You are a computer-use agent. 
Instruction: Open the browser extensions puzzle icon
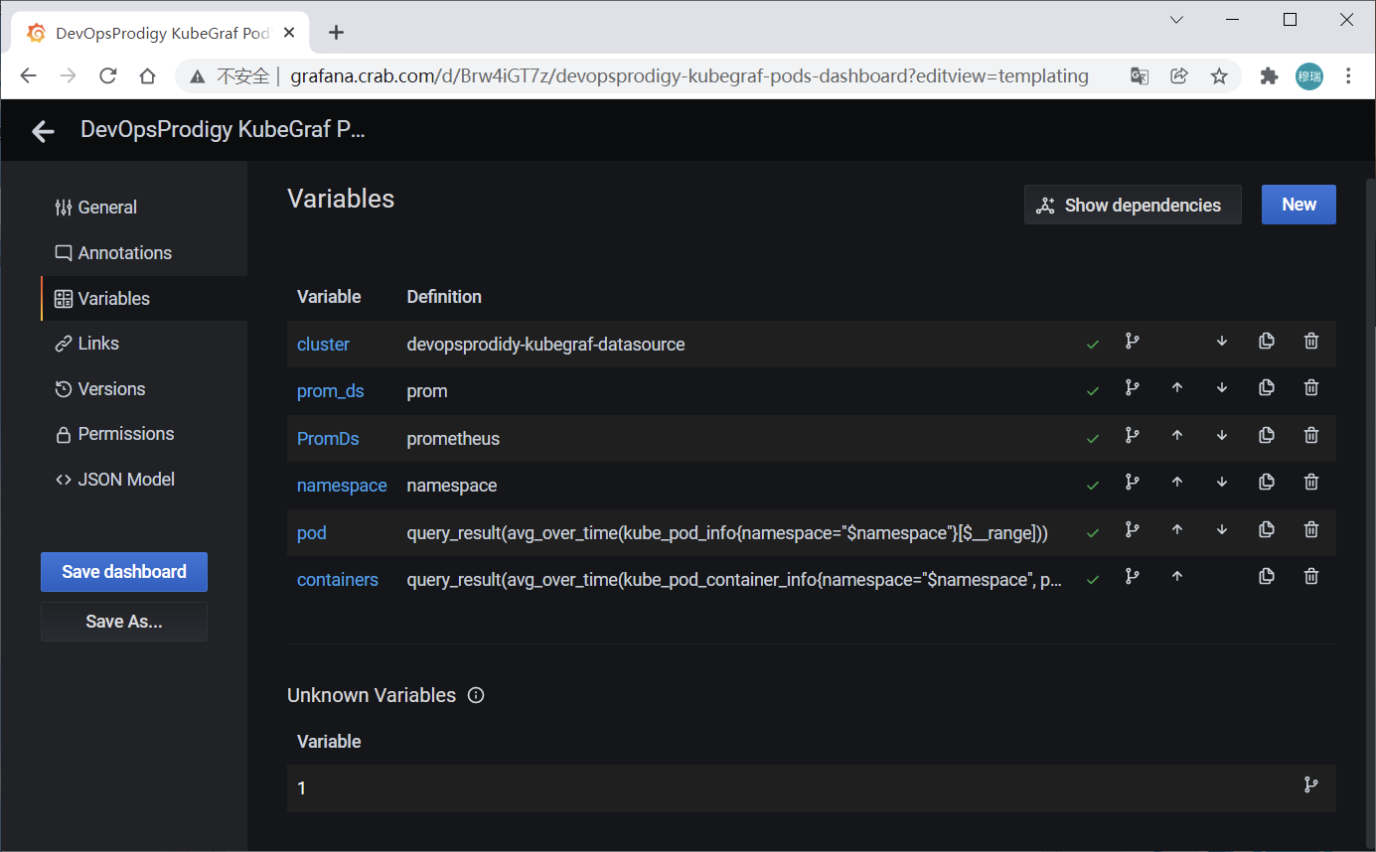click(x=1269, y=75)
